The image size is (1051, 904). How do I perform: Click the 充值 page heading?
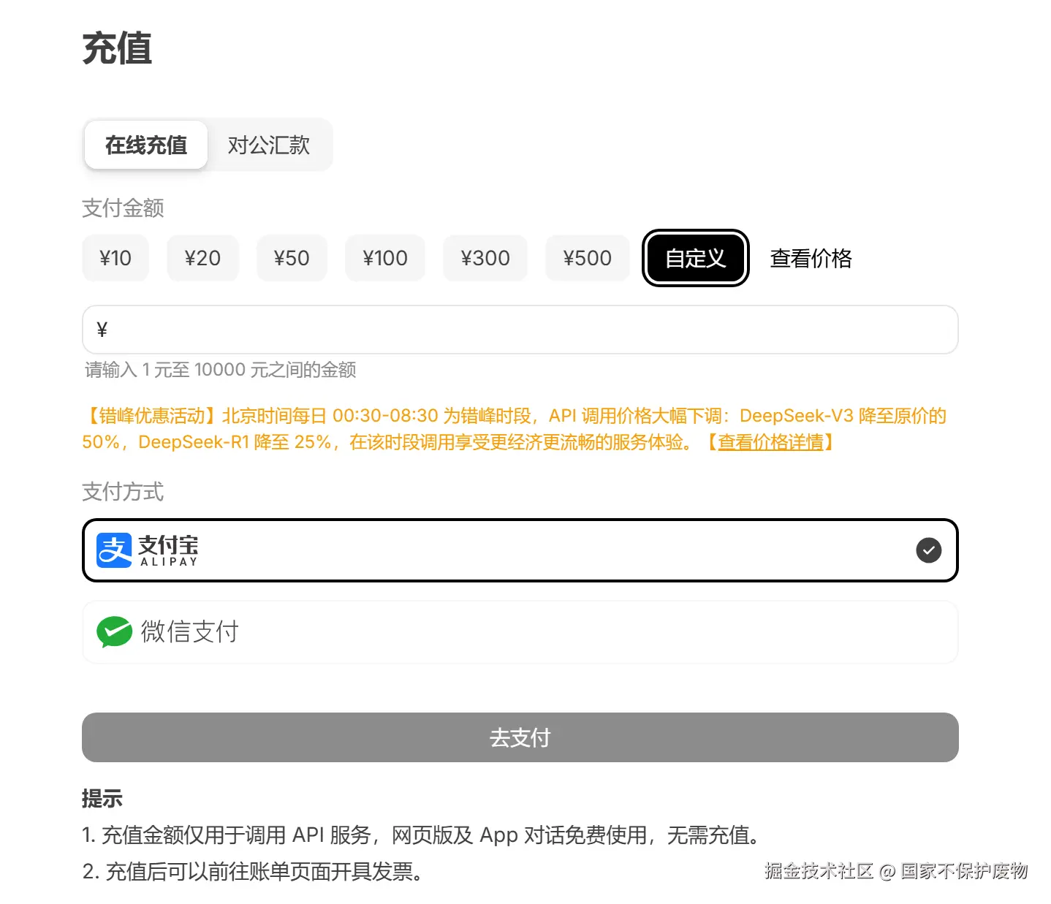point(117,49)
